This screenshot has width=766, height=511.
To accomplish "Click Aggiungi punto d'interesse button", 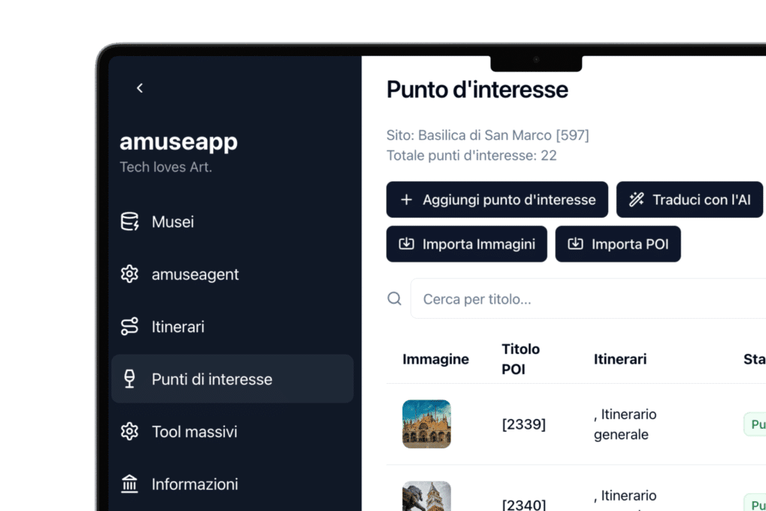I will click(x=497, y=200).
